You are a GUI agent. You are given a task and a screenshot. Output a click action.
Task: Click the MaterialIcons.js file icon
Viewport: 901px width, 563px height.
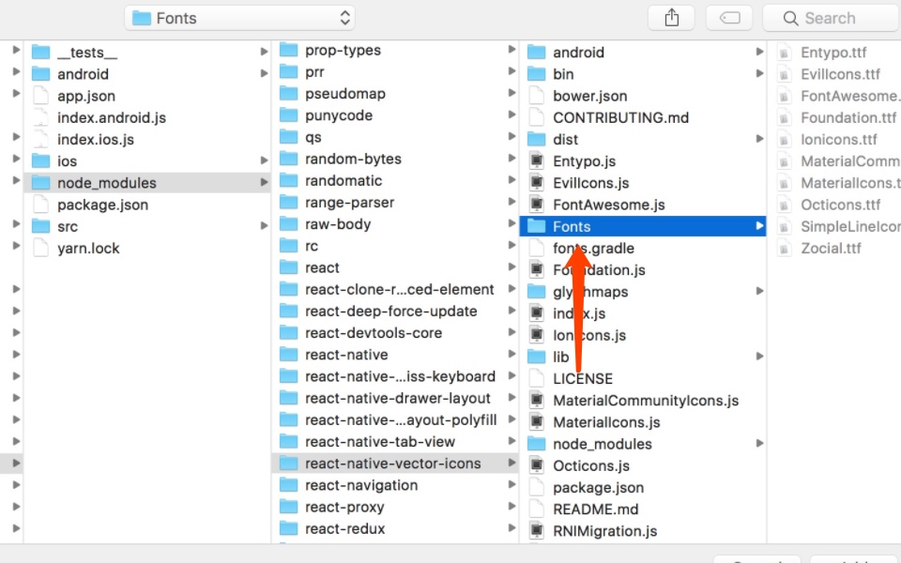[536, 422]
